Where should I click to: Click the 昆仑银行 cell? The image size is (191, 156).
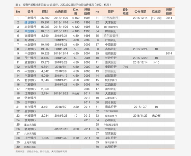point(111,102)
